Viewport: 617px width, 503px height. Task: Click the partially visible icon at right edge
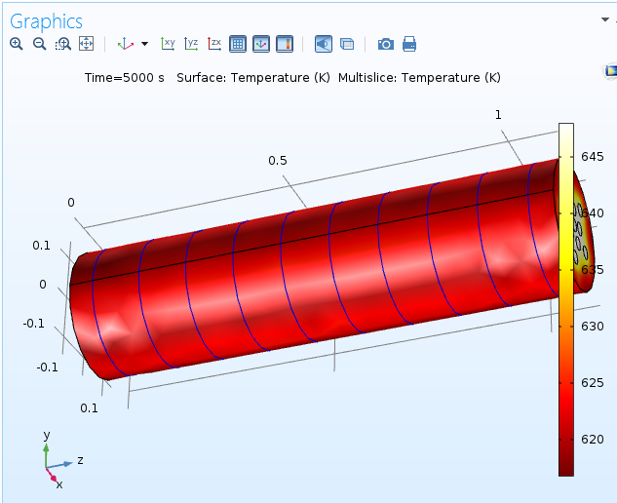click(611, 71)
